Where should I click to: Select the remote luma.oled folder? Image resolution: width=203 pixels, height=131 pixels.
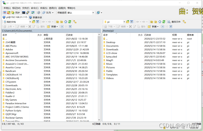click(x=111, y=57)
